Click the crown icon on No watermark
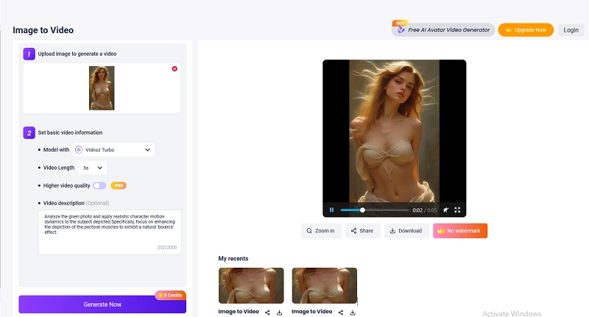The width and height of the screenshot is (589, 317). pyautogui.click(x=441, y=231)
